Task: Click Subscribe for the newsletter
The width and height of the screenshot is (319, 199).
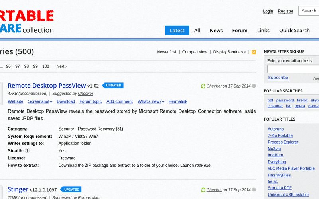Action: pyautogui.click(x=278, y=78)
